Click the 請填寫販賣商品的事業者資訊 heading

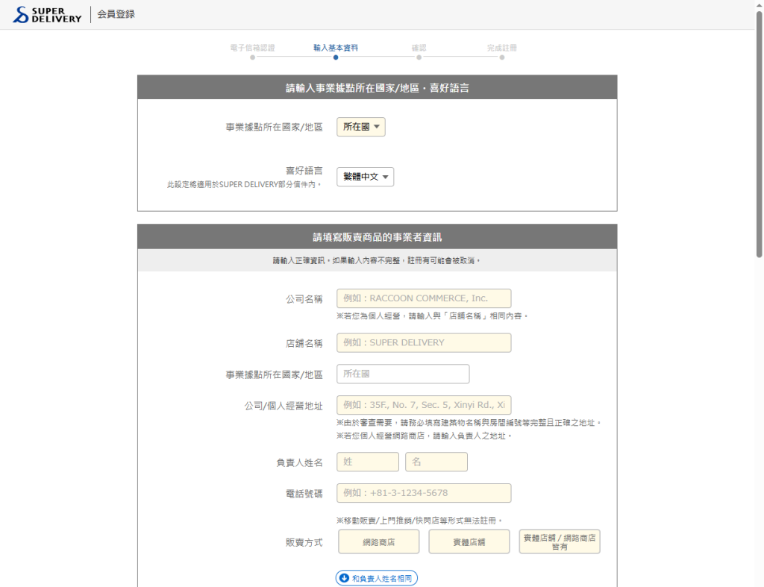coord(377,236)
